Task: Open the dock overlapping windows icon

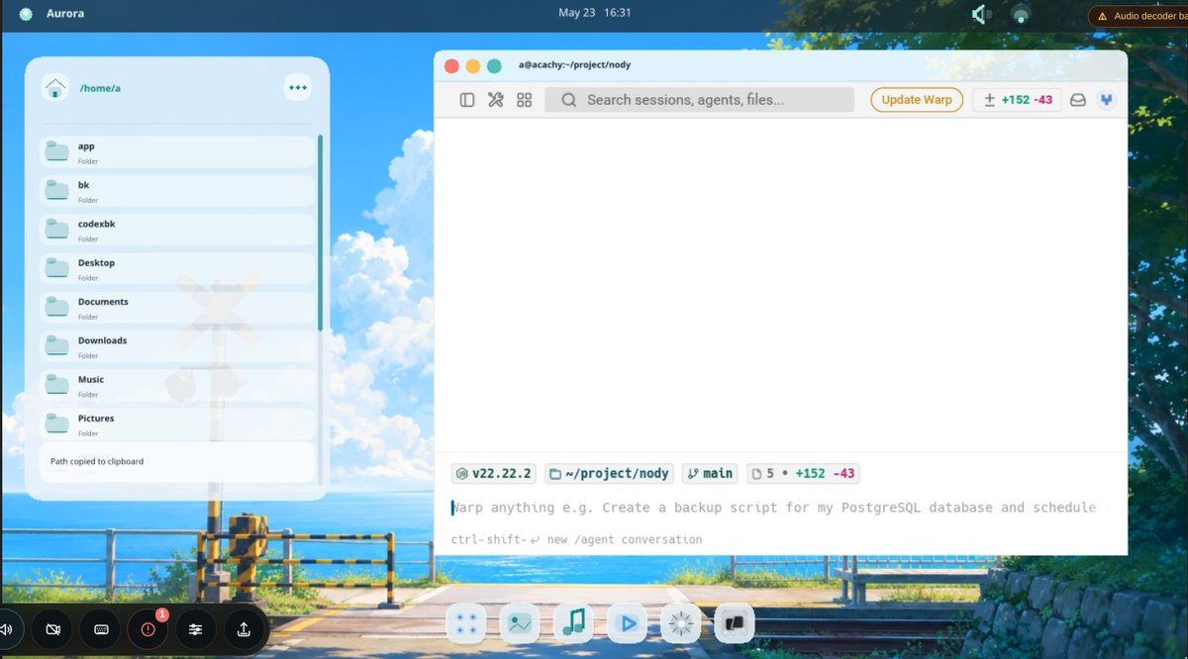Action: pyautogui.click(x=734, y=623)
